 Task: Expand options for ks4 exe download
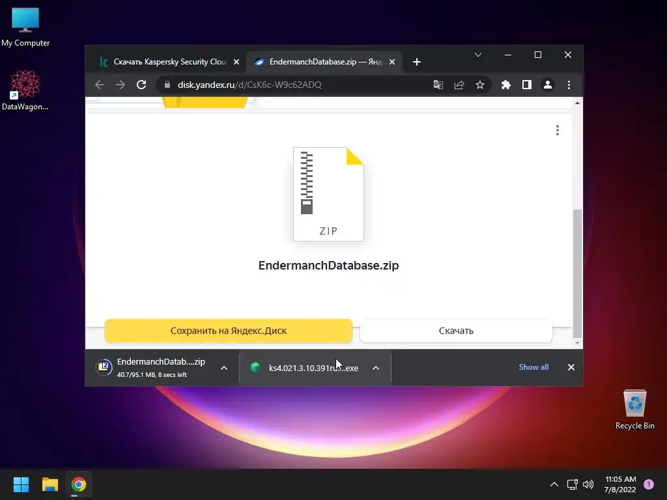376,368
